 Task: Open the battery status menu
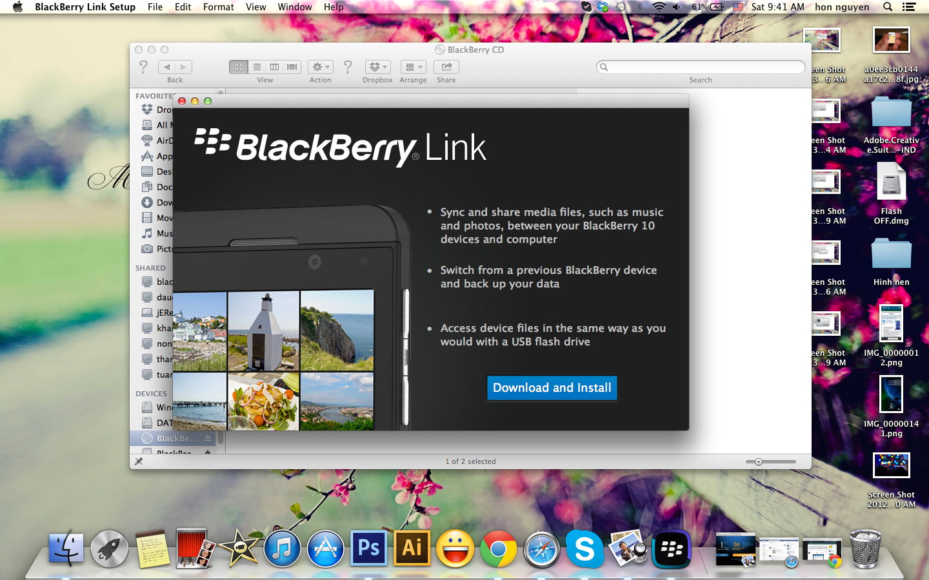pos(708,7)
